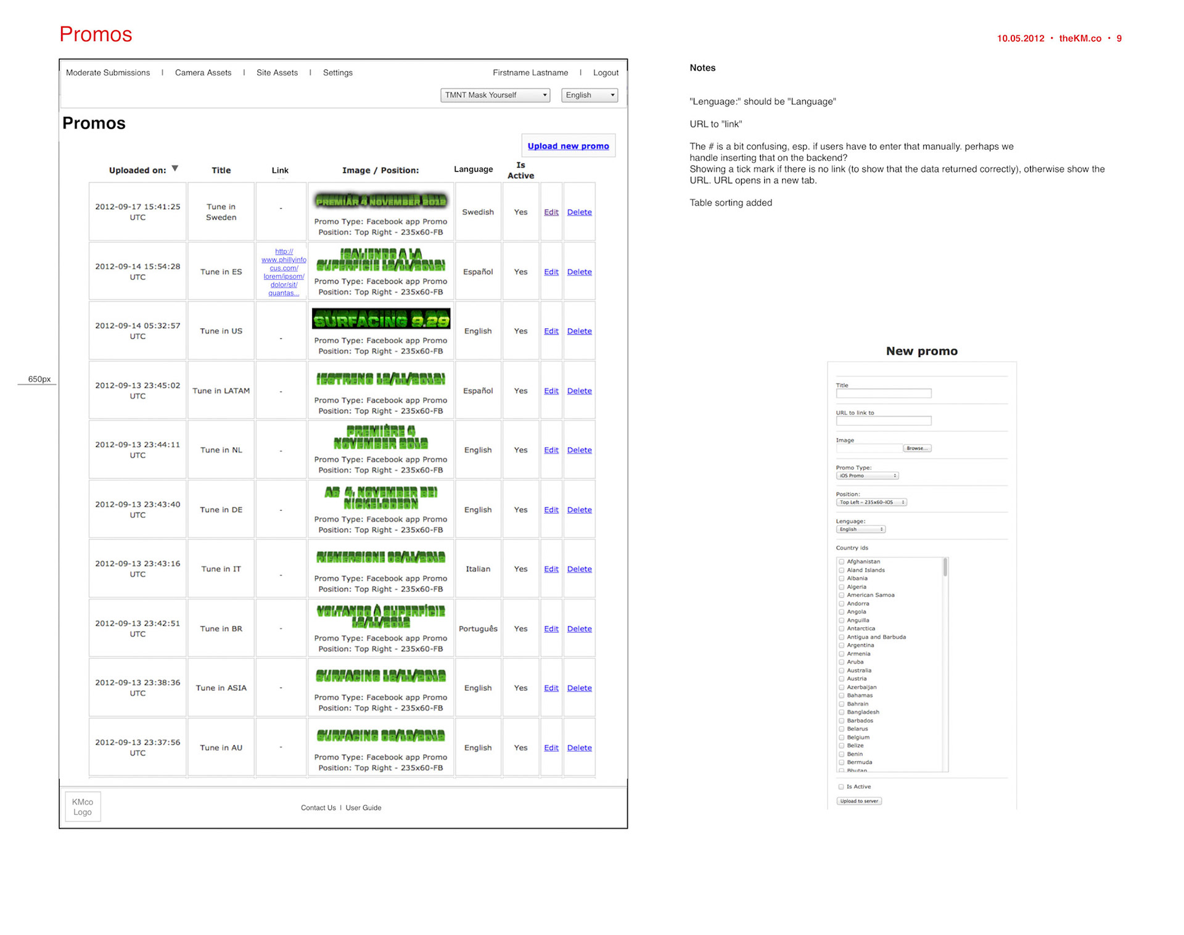Click Firstname Lastname user link

point(530,73)
